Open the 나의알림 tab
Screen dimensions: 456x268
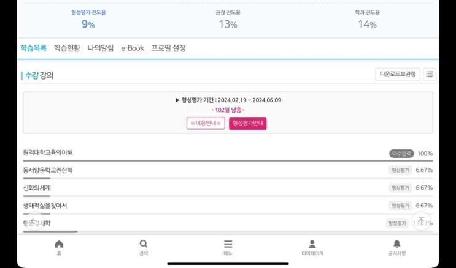coord(101,48)
